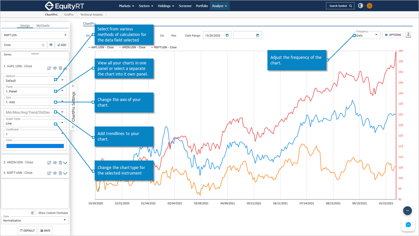Switch to the GridPro tab
The width and height of the screenshot is (419, 236).
(x=69, y=15)
